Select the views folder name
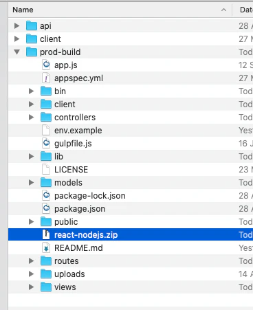The height and width of the screenshot is (310, 253). pos(65,287)
